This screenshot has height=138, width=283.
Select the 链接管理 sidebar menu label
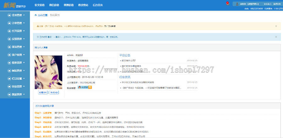pos(17,87)
